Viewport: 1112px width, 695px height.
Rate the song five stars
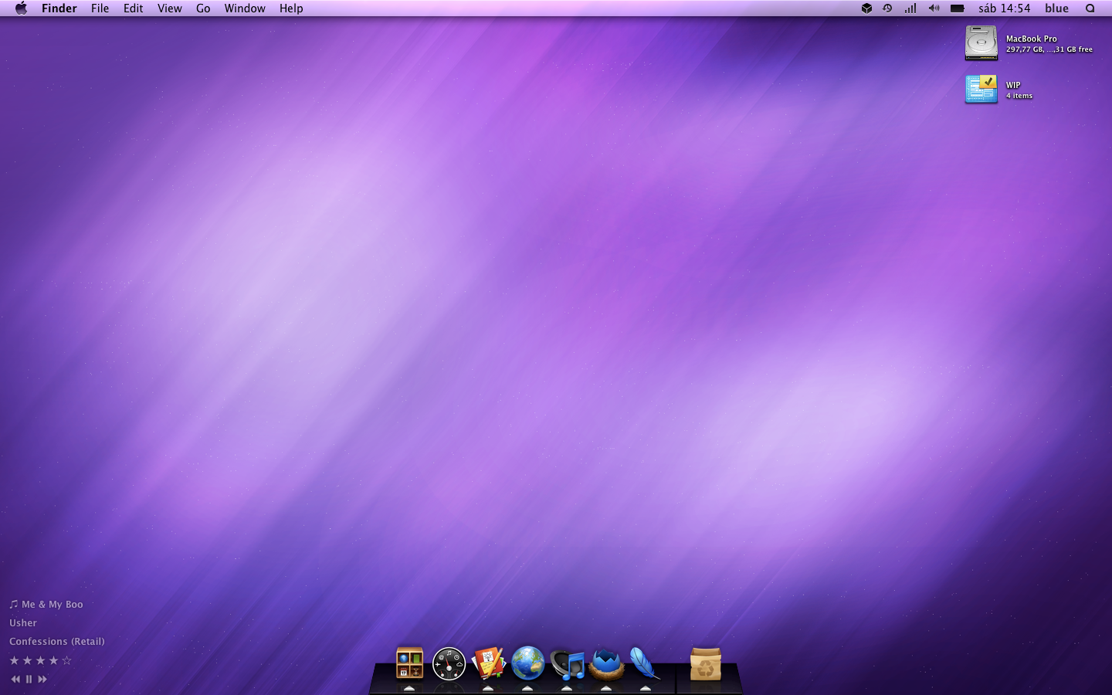coord(66,660)
